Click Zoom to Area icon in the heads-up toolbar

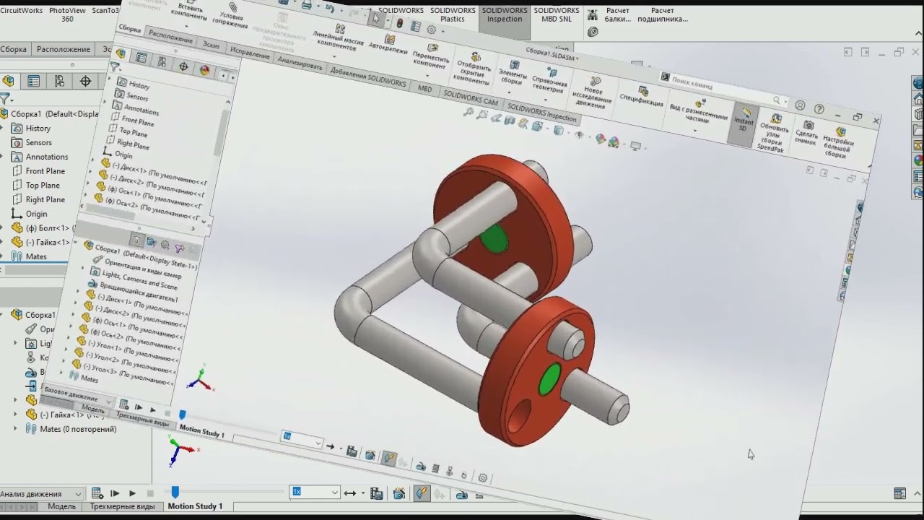[x=484, y=116]
